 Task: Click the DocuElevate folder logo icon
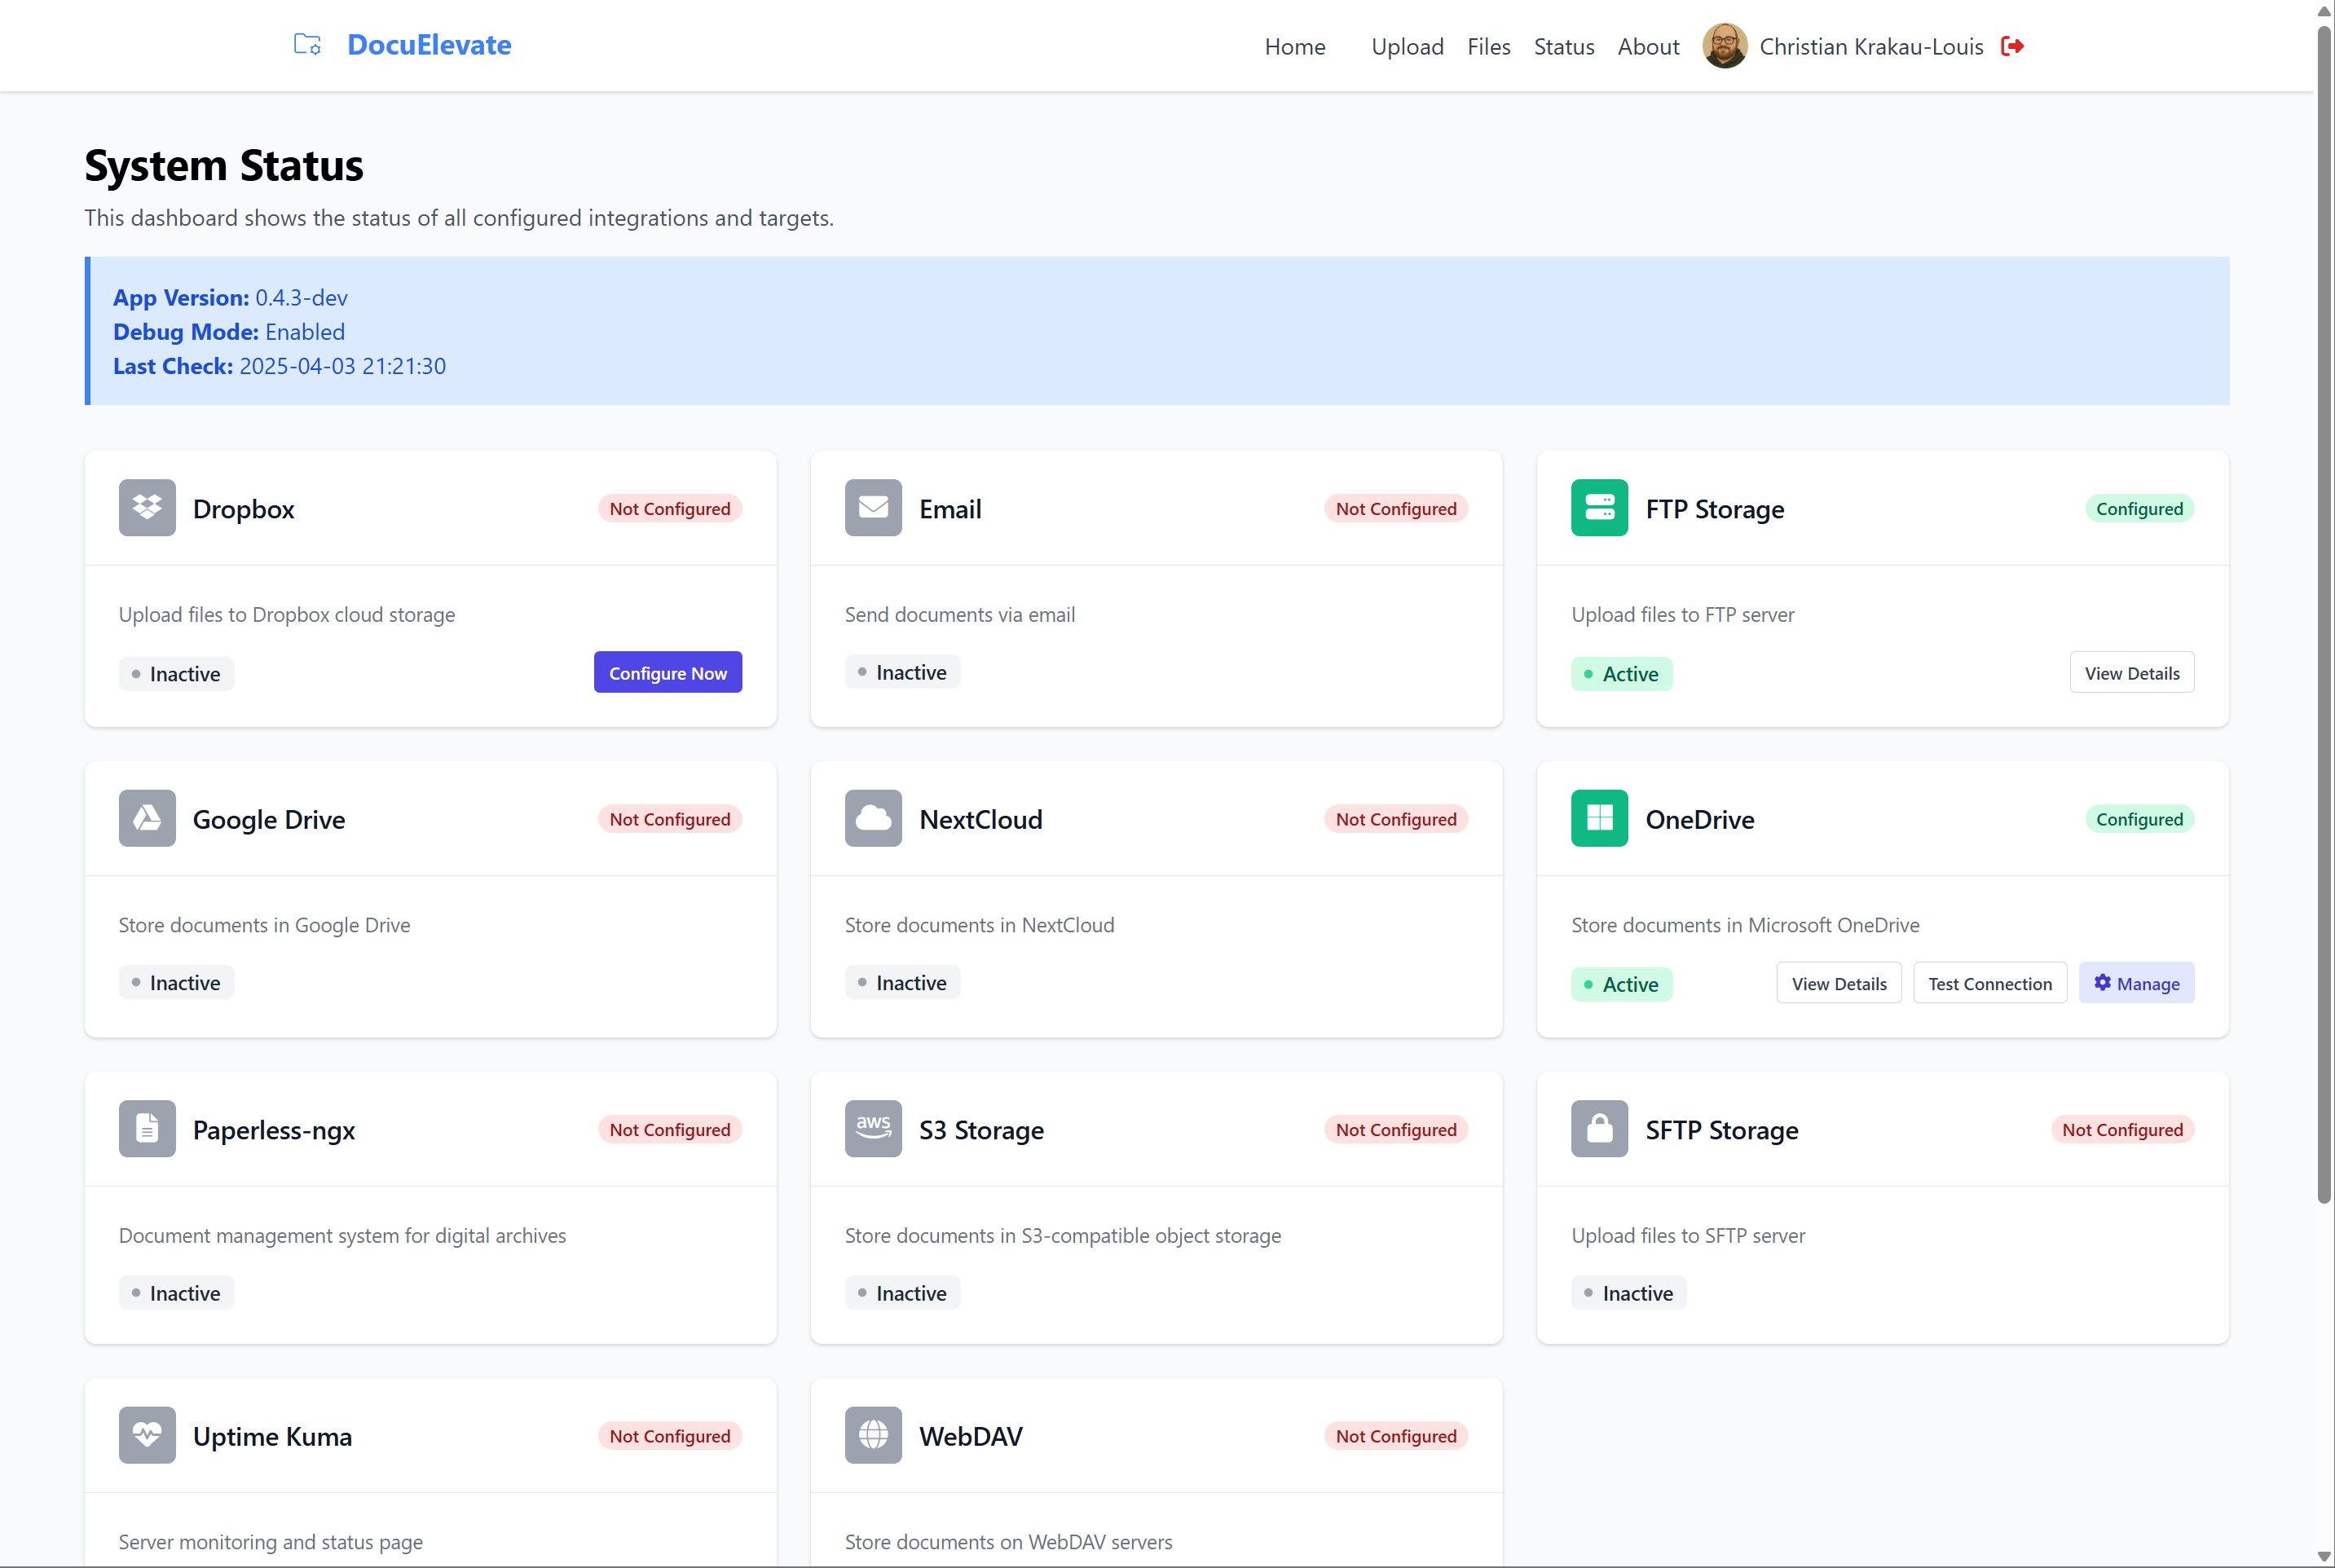[307, 45]
